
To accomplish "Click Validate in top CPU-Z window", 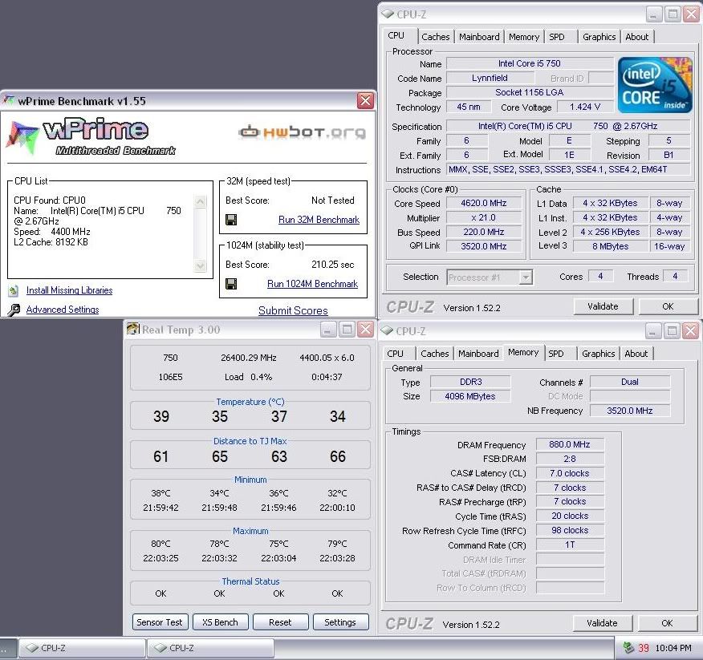I will (603, 306).
